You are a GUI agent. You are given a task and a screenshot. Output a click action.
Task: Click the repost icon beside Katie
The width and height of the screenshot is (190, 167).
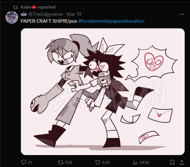[16, 7]
